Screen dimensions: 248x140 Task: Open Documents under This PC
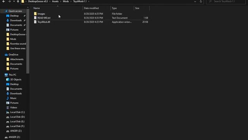pyautogui.click(x=16, y=89)
